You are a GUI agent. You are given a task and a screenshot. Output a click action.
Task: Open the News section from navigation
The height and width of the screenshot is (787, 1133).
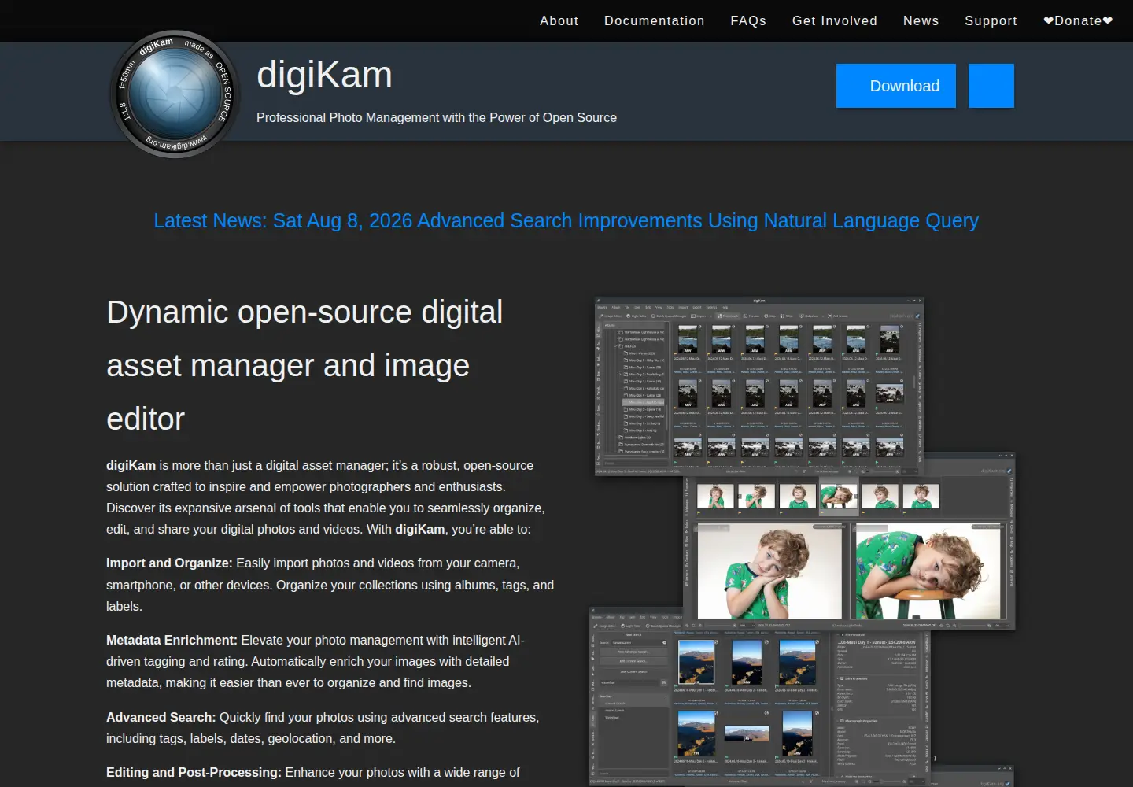pyautogui.click(x=921, y=21)
